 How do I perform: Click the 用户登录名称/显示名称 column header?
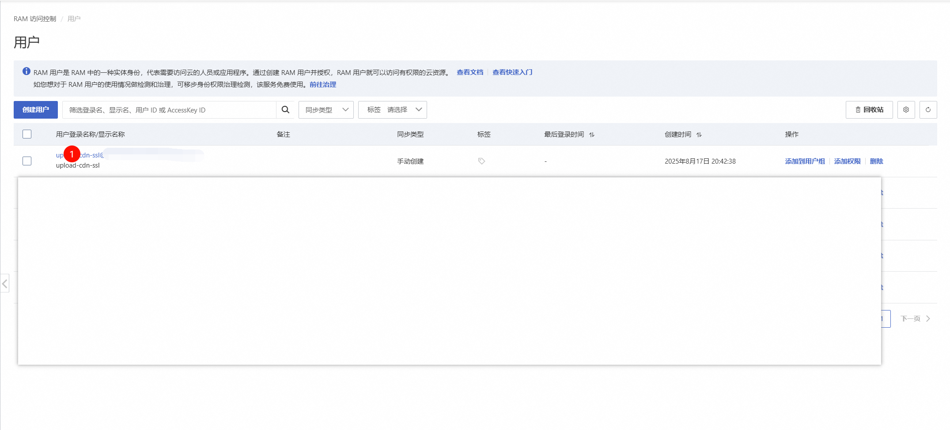pyautogui.click(x=90, y=135)
